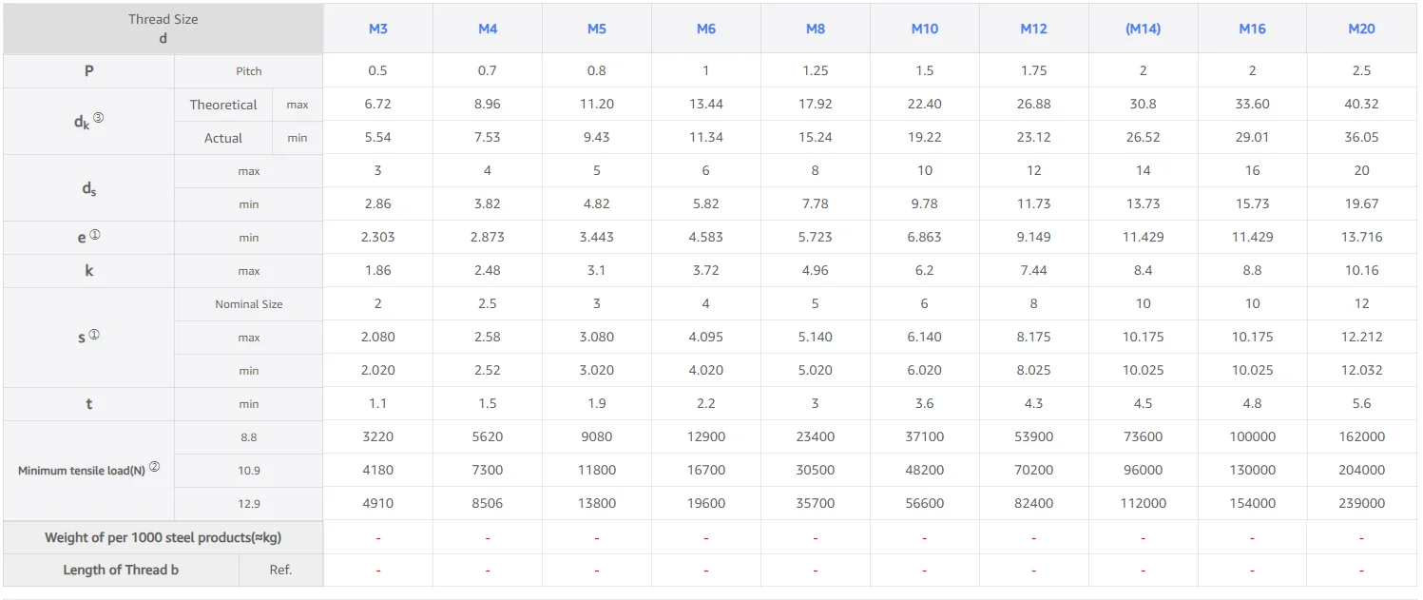
Task: Click Weight of per 1000 steel products label
Action: pyautogui.click(x=163, y=537)
